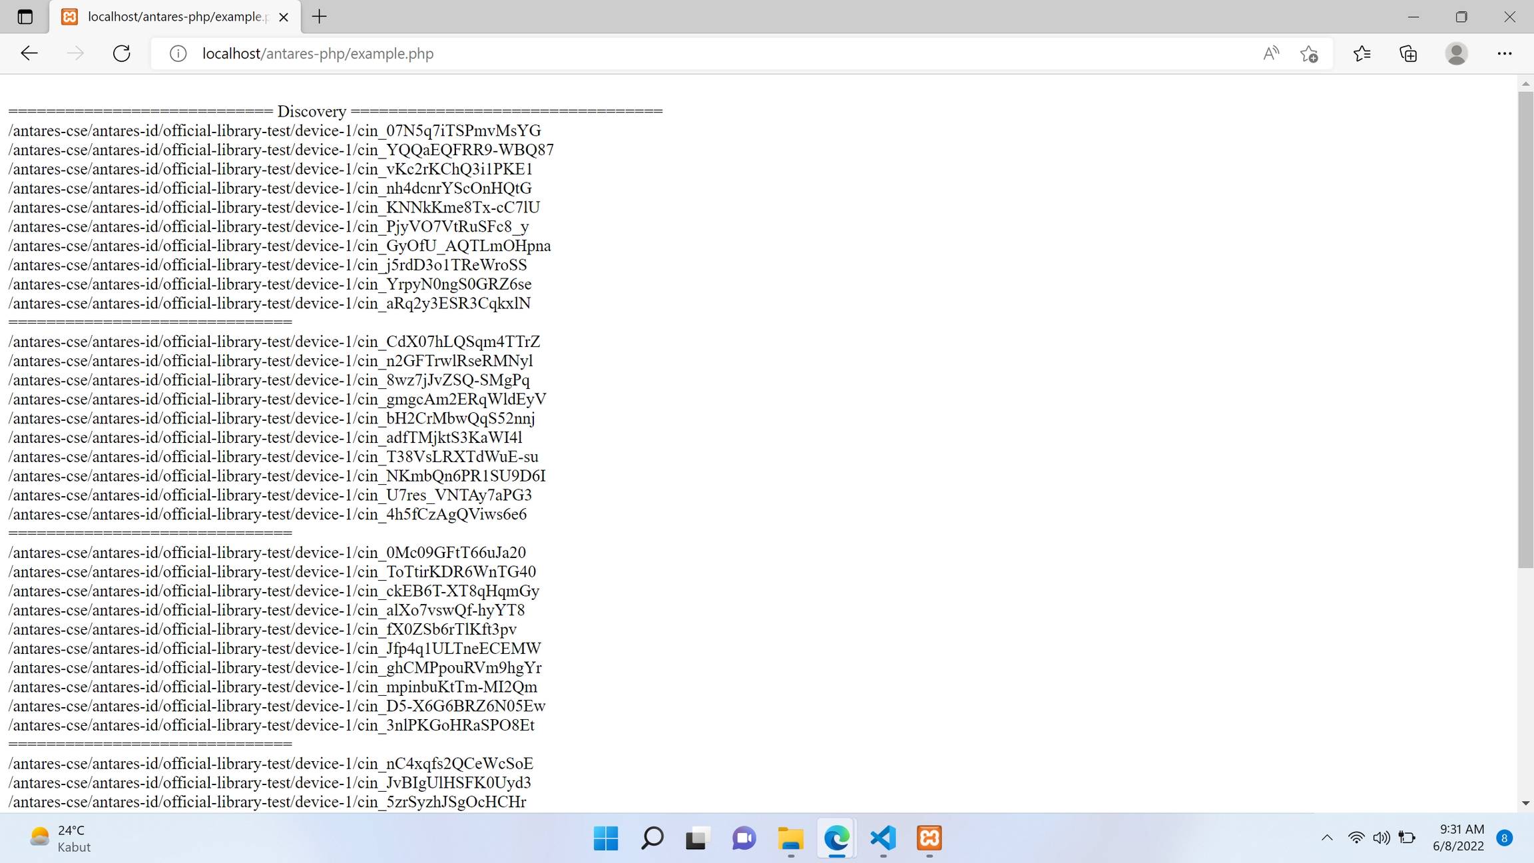The image size is (1534, 863).
Task: Click the address bar URL field
Action: 599,53
